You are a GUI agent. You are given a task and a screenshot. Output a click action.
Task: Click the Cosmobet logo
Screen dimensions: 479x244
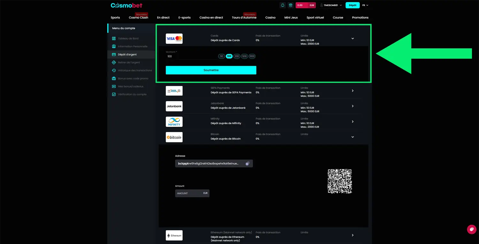click(126, 5)
